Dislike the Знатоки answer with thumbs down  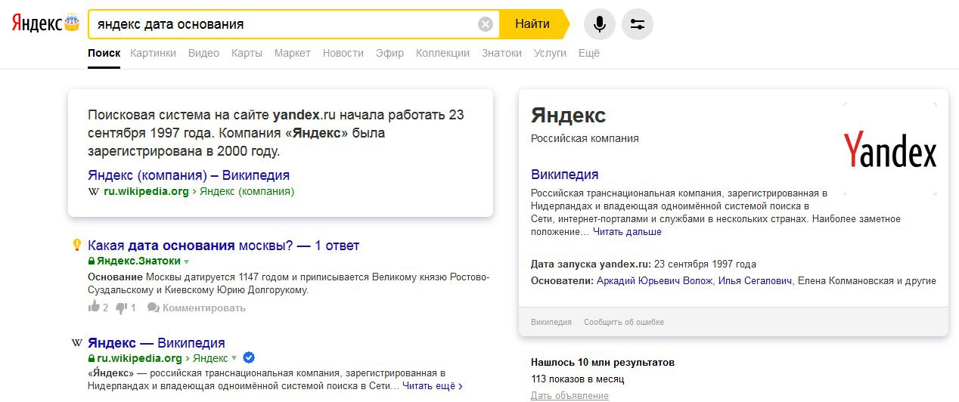122,308
